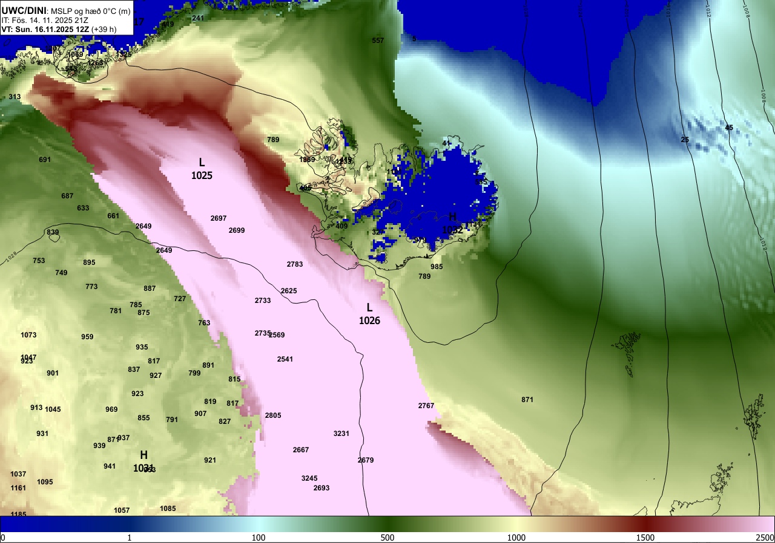Click the height value 2697
This screenshot has height=543, width=775.
coord(219,218)
